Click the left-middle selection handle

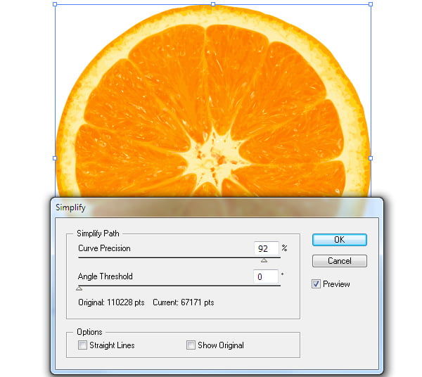[55, 158]
